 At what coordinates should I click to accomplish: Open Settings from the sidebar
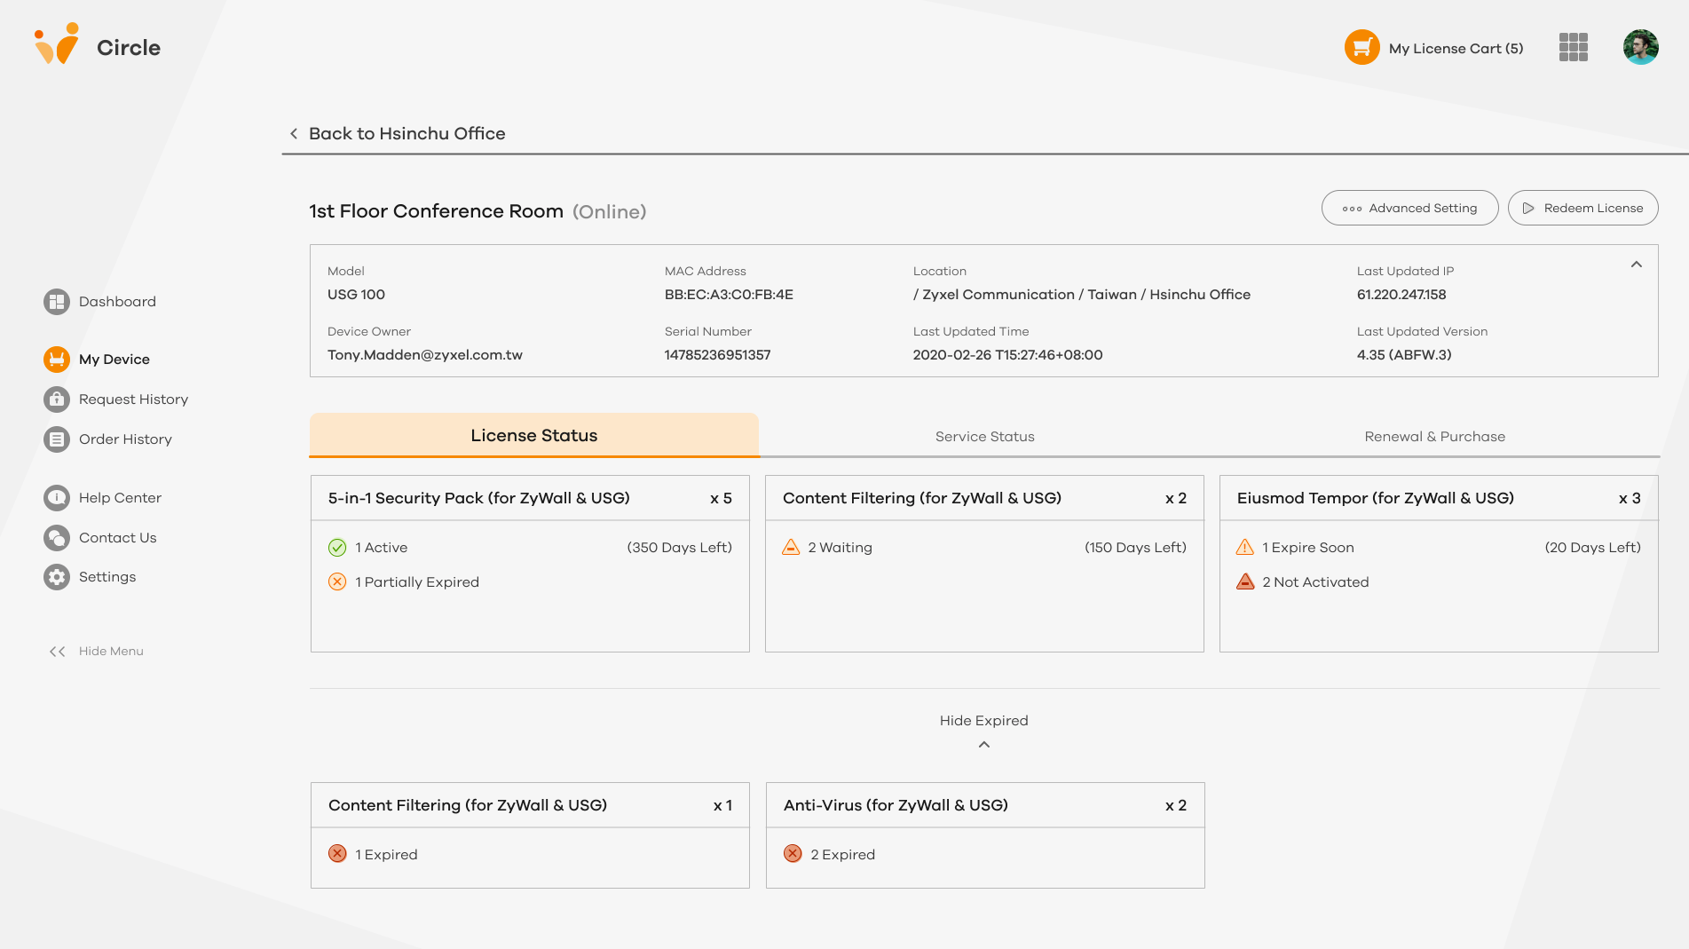[107, 577]
